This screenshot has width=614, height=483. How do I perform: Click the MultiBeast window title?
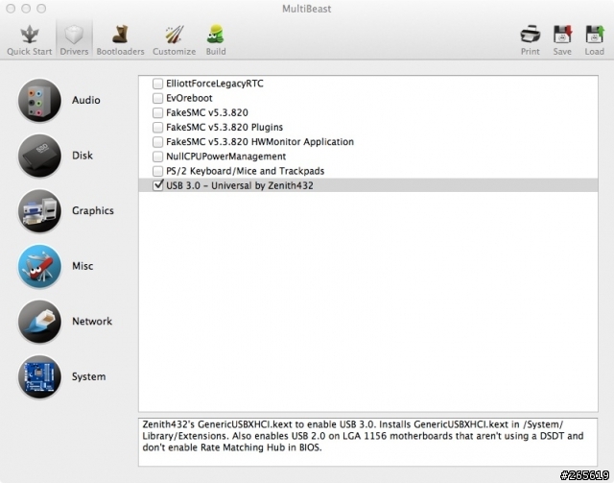coord(307,9)
